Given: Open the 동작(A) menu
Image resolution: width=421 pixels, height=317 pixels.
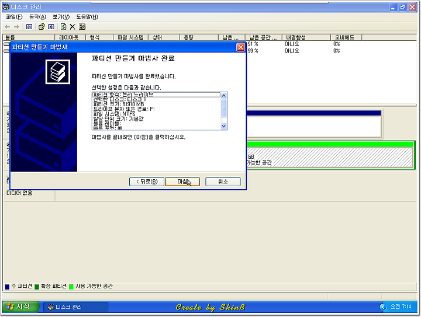Looking at the screenshot, I should (37, 17).
